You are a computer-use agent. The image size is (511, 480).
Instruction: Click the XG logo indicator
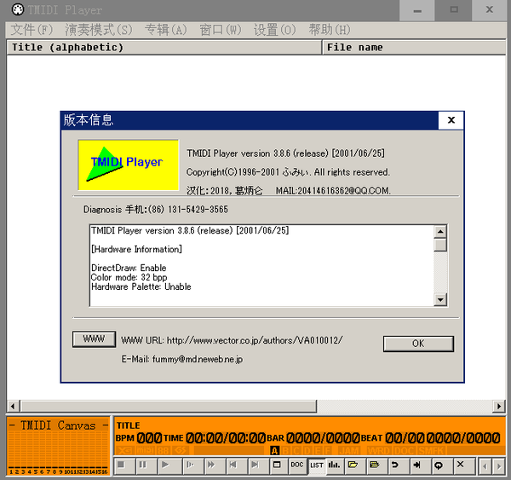click(125, 451)
